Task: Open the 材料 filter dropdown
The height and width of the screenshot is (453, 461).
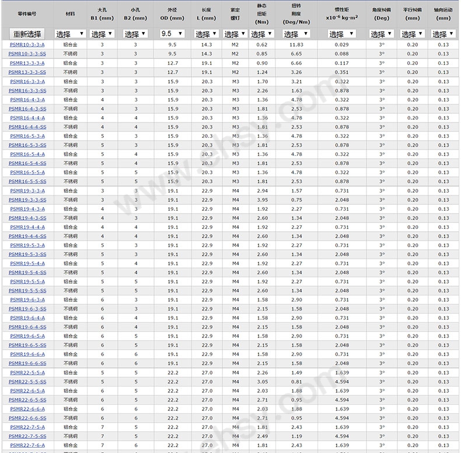Action: (x=70, y=34)
